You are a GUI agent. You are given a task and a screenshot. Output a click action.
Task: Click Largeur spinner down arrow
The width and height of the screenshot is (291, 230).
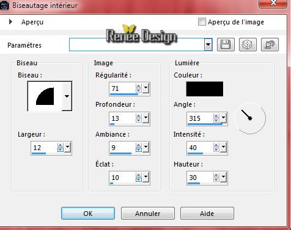point(61,150)
